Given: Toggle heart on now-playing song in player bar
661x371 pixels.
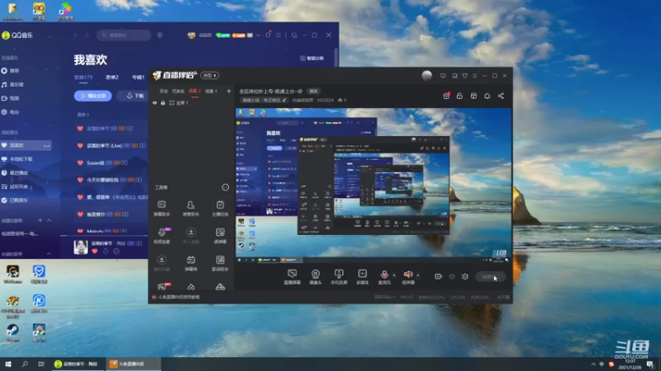Looking at the screenshot, I should click(x=94, y=251).
